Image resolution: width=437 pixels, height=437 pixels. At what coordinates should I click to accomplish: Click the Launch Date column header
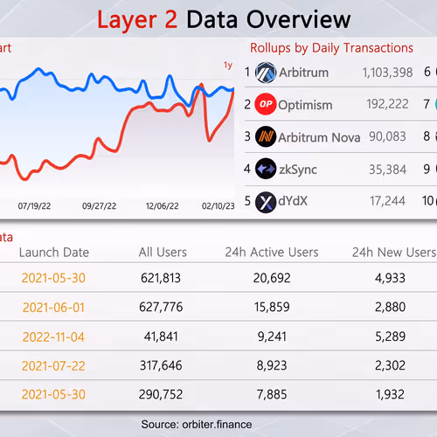point(54,253)
